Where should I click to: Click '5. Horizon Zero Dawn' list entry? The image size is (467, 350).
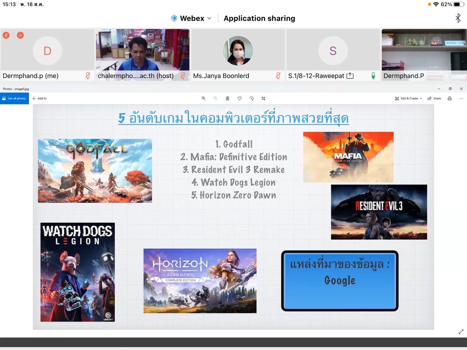point(234,195)
